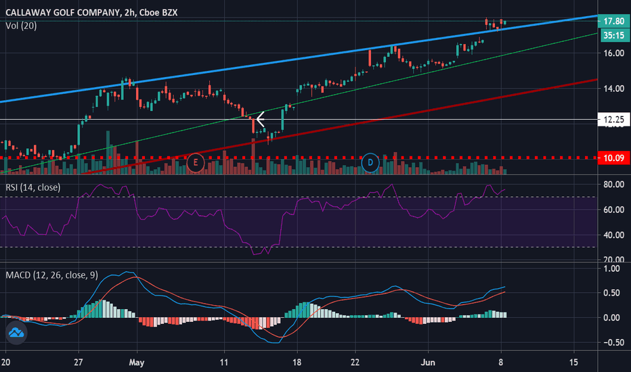Click the TradingView logo icon

coord(16,333)
